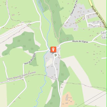Click the cul-de-sac turning circle in the housing area
This screenshot has height=107, width=107.
[x=99, y=24]
